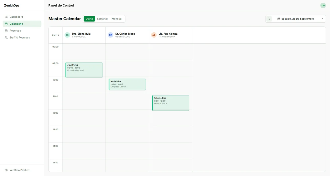Click the AG avatar of Lic. Ana Gómez
Screen dimensions: 330x176
coord(154,35)
